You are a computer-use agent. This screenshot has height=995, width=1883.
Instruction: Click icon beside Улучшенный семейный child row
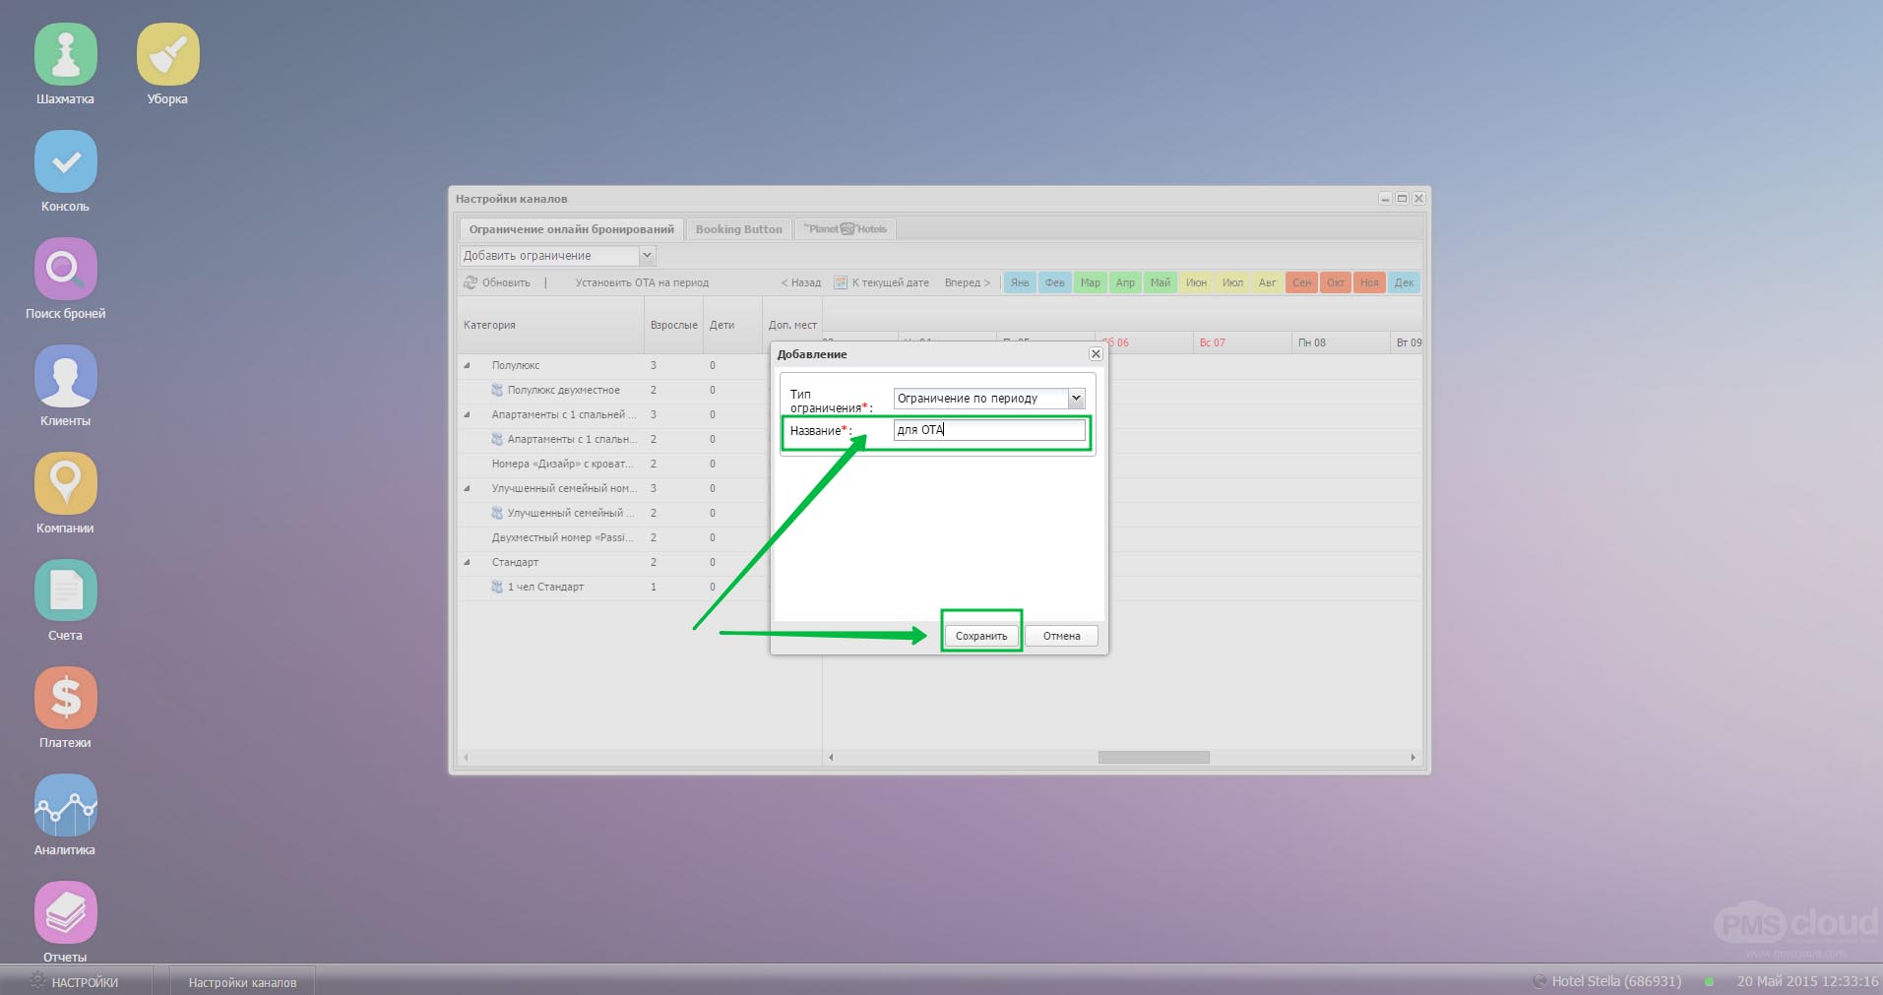click(x=497, y=513)
